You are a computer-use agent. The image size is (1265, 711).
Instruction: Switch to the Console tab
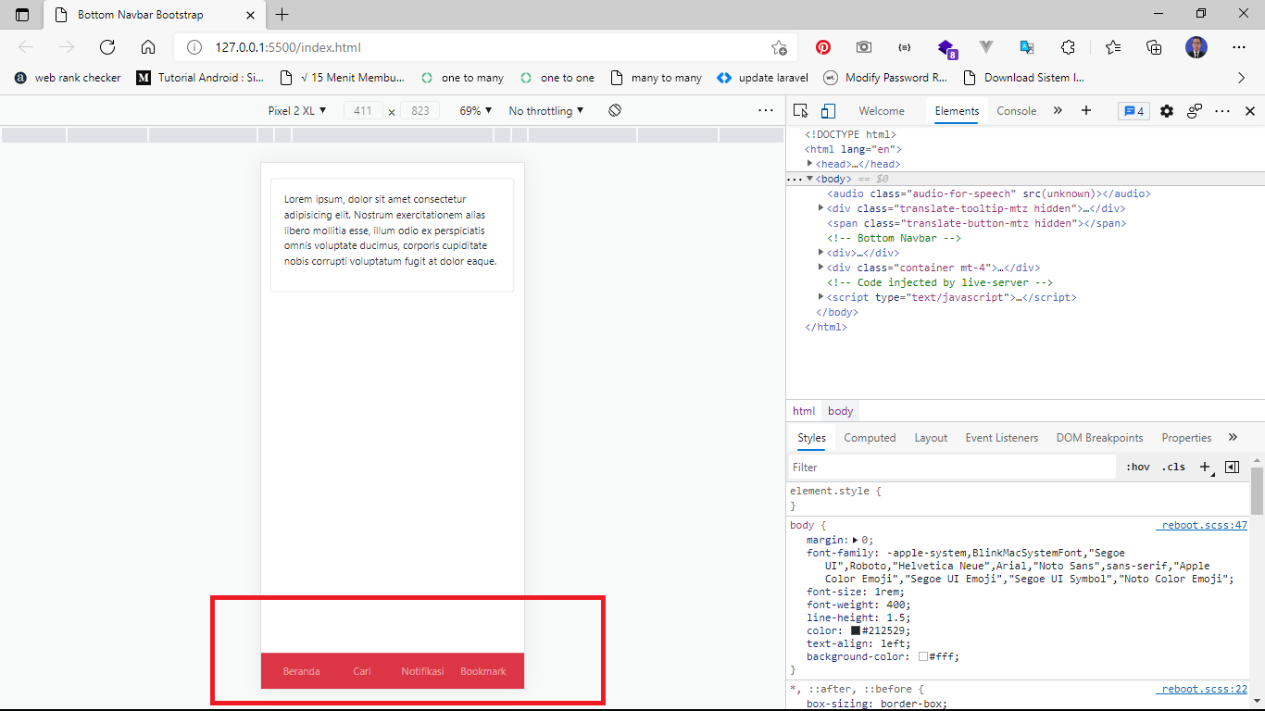(1016, 110)
